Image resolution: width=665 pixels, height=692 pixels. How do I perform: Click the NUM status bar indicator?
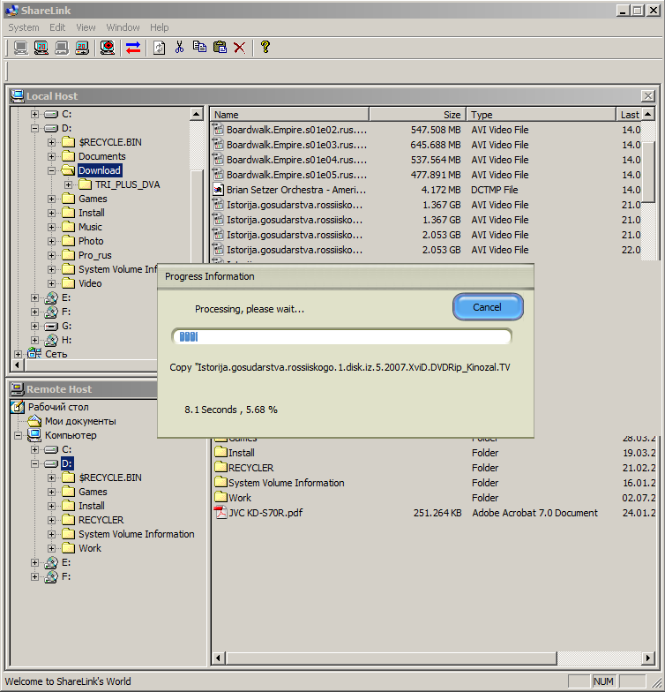click(x=603, y=681)
